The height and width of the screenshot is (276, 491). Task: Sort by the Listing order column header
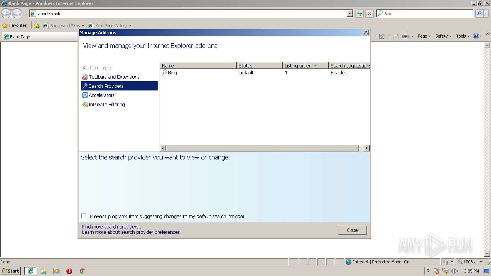click(305, 66)
